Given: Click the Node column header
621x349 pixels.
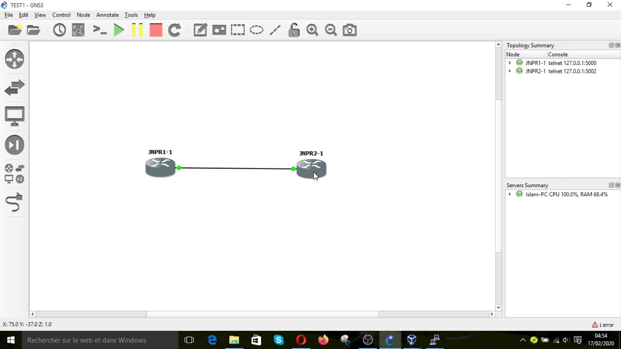Looking at the screenshot, I should pyautogui.click(x=526, y=54).
